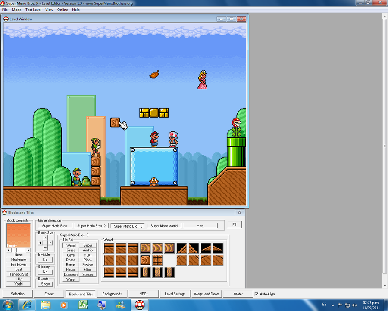Click the orange Block Contents preview
Image resolution: width=388 pixels, height=311 pixels.
(x=19, y=235)
